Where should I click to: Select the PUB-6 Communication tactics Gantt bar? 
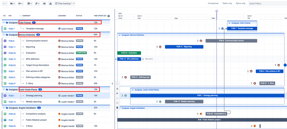231,41
